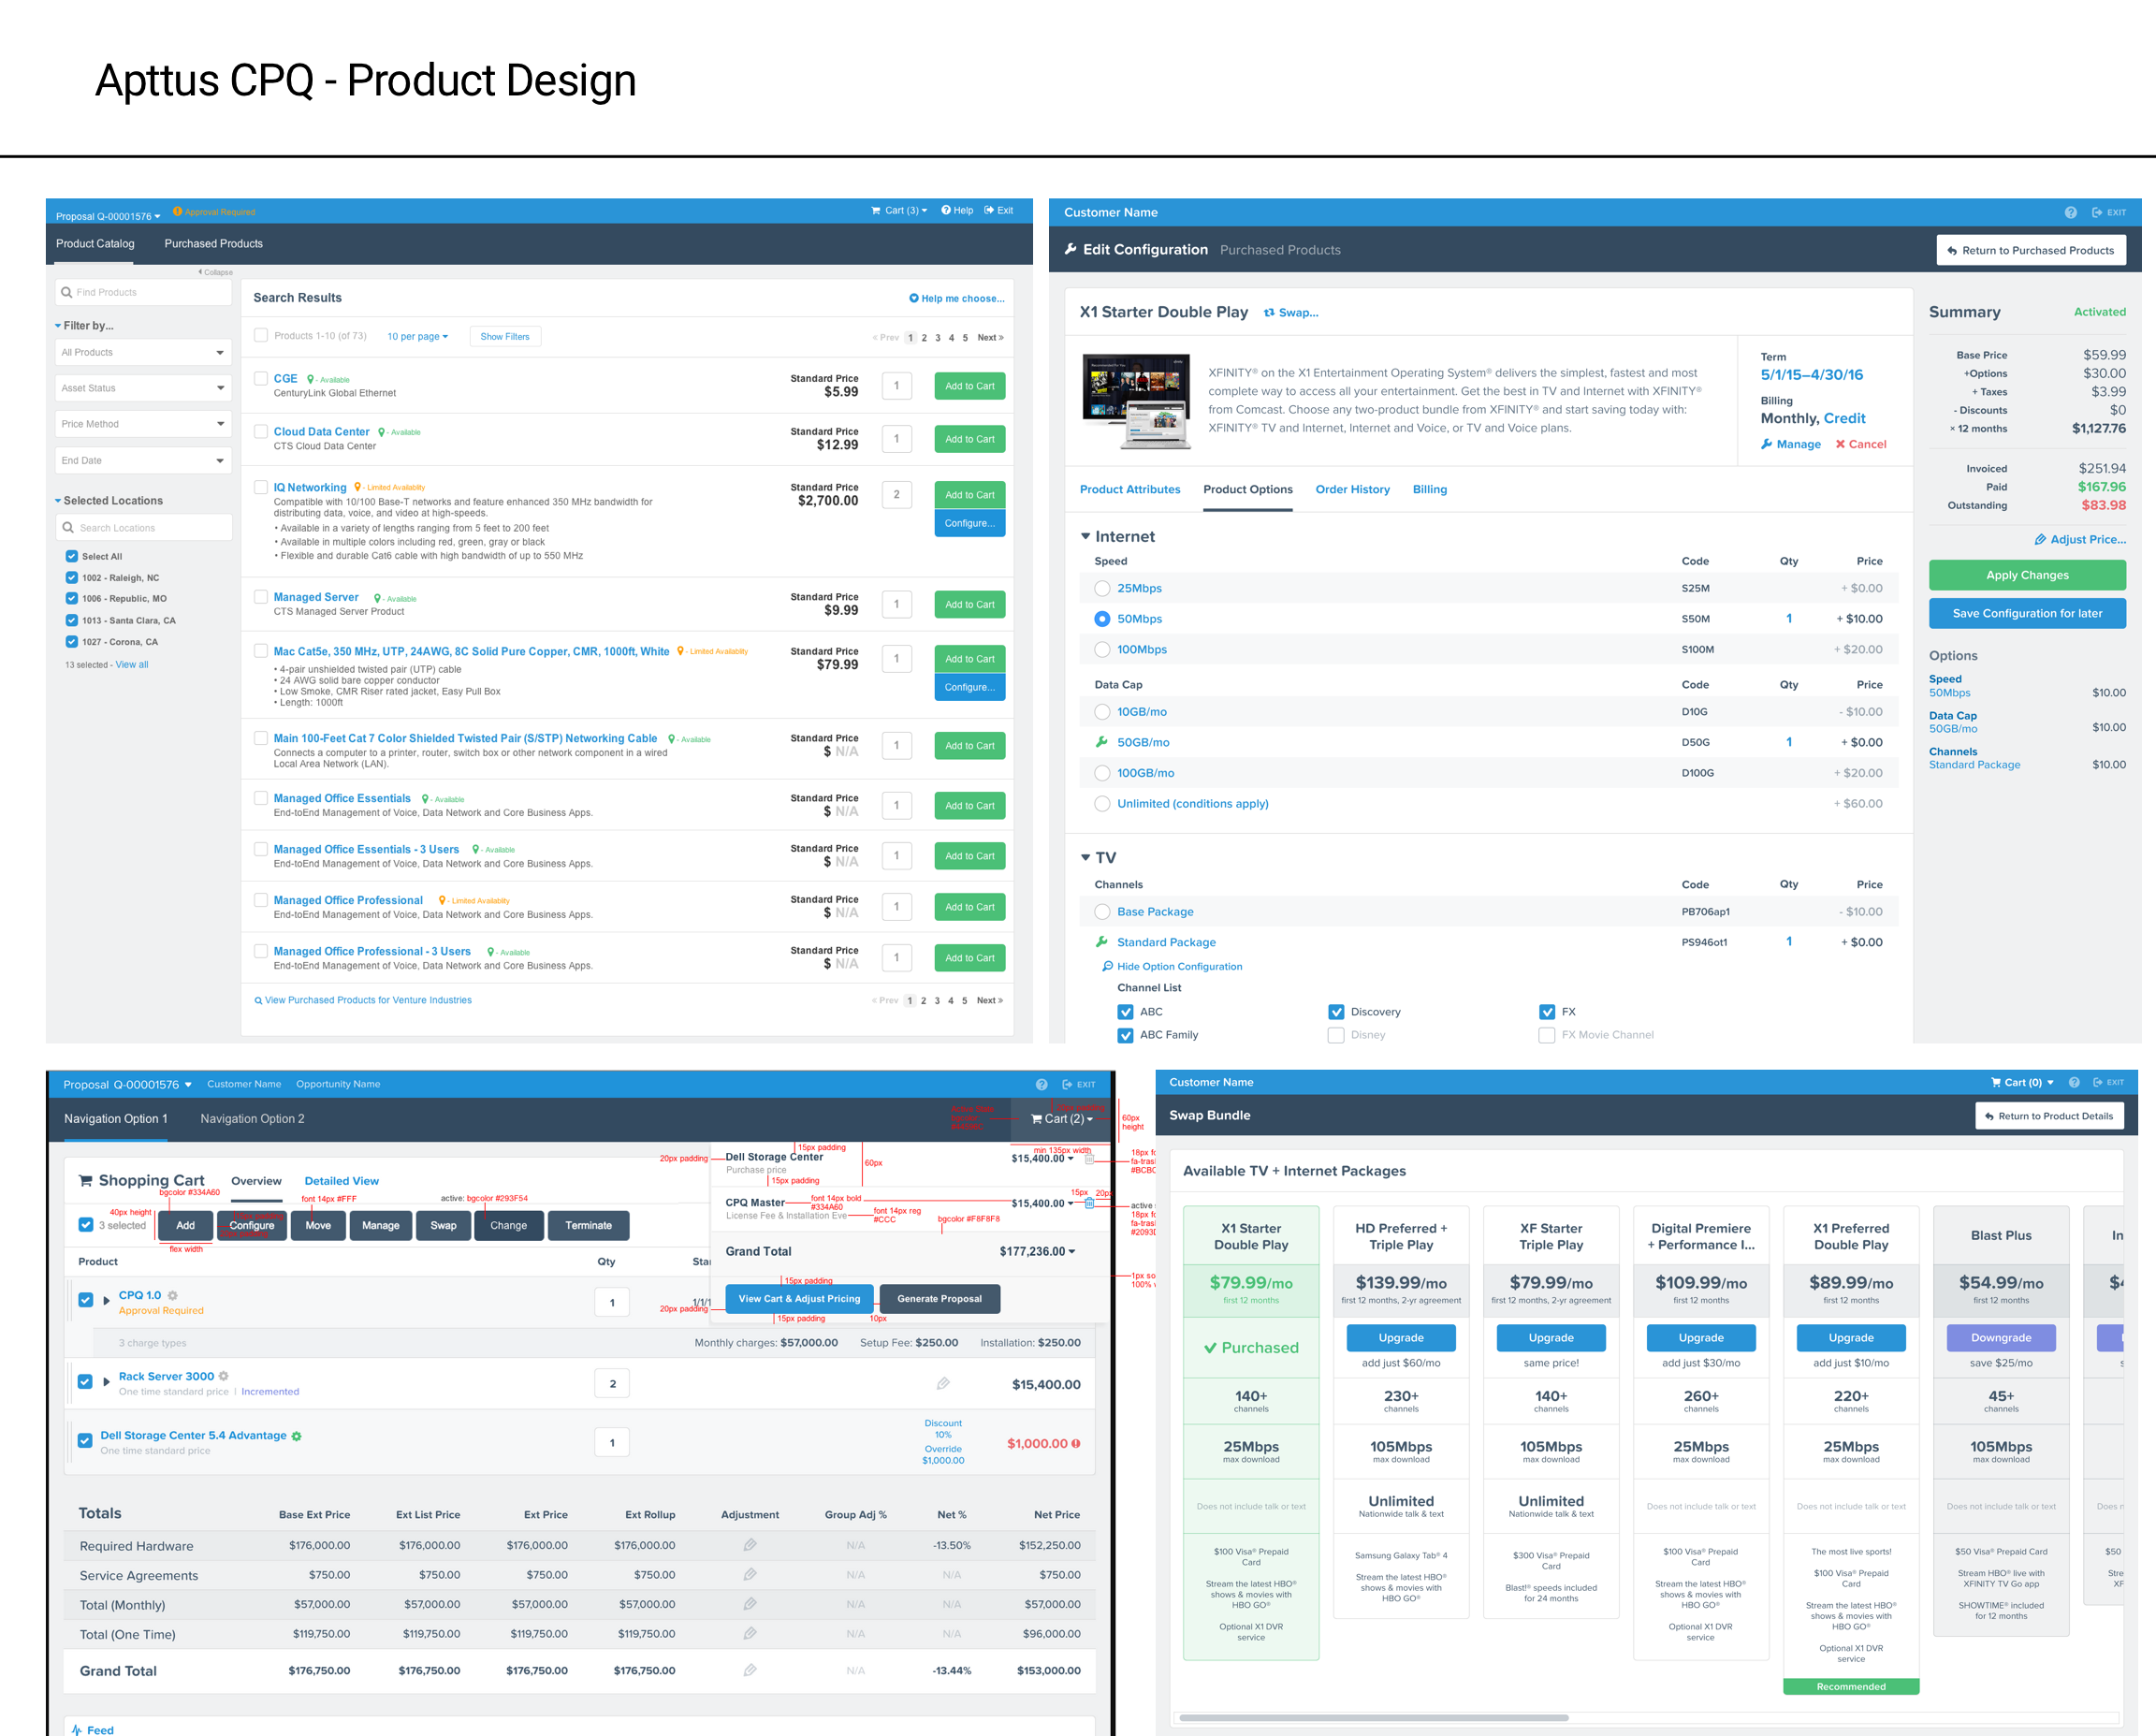Viewport: 2156px width, 1736px height.
Task: Open the Product Attributes tab
Action: [1130, 490]
